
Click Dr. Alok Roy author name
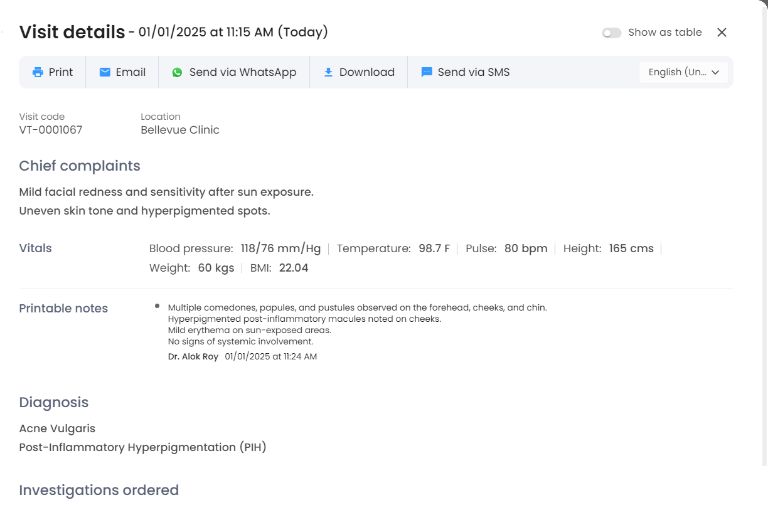tap(193, 356)
